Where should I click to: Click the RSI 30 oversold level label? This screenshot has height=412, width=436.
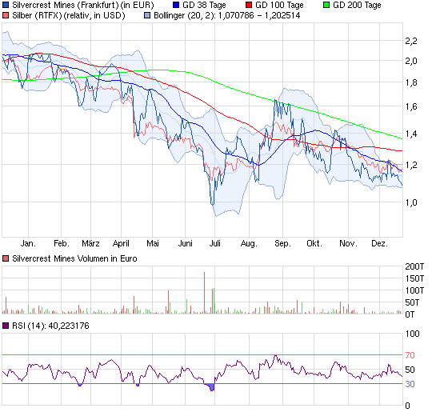tap(410, 384)
